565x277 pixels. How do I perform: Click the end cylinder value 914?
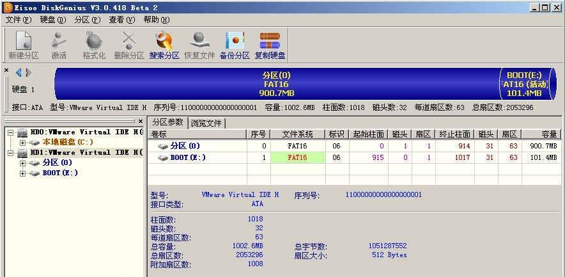[x=464, y=146]
